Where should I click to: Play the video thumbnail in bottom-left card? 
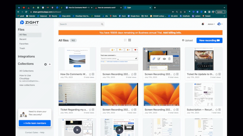(x=77, y=130)
